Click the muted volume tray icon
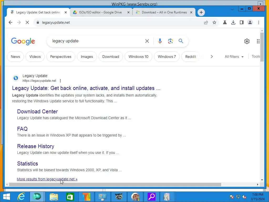The image size is (269, 202). (x=244, y=197)
